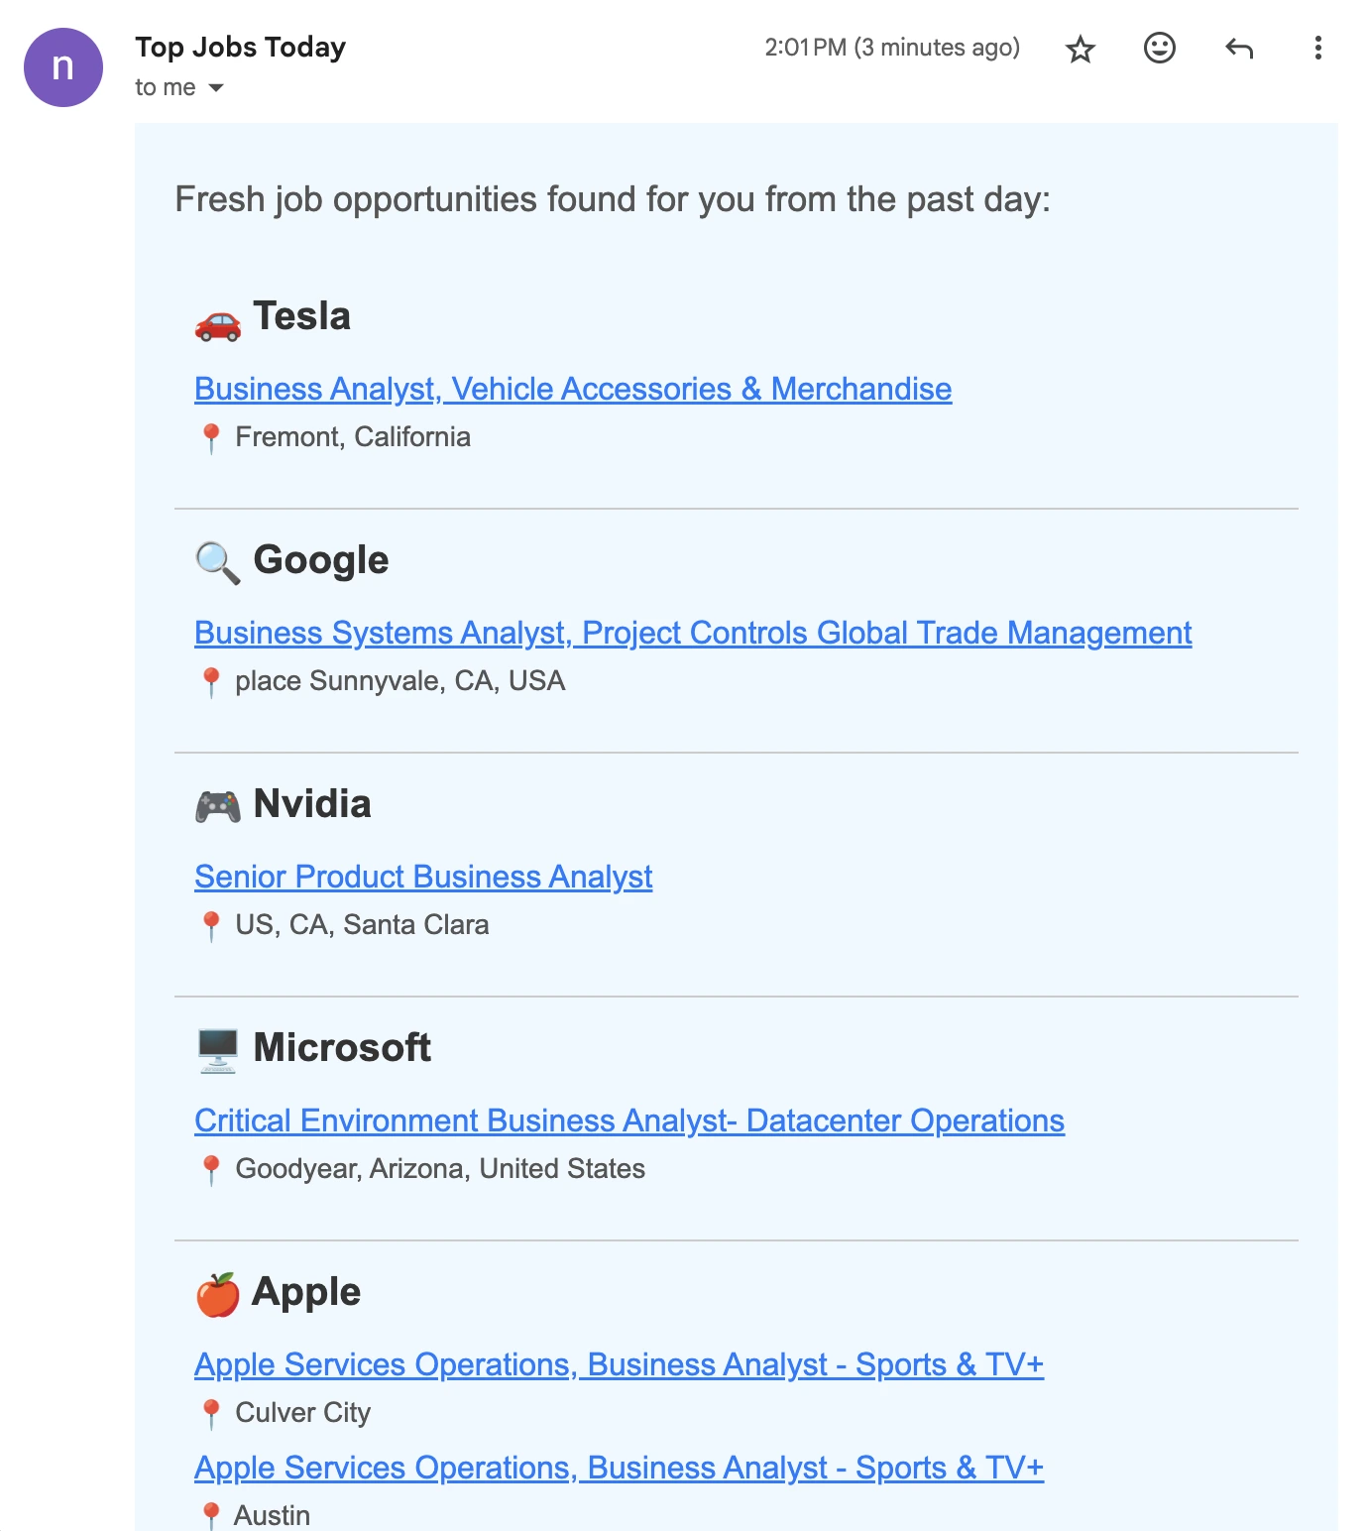Click the pin icon near Goodyear, Arizona
Viewport: 1368px width, 1531px height.
212,1167
